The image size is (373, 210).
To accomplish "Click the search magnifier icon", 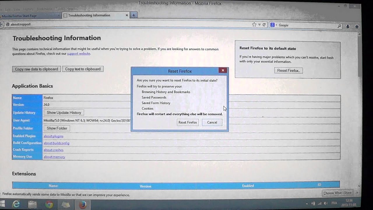I will pyautogui.click(x=339, y=26).
